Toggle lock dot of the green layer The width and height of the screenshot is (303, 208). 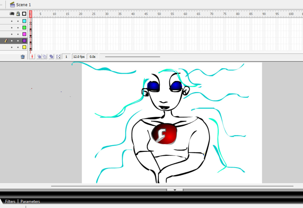[18, 28]
